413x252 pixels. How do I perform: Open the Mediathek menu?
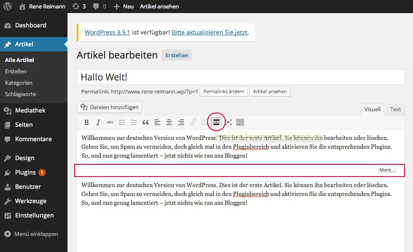pos(34,110)
